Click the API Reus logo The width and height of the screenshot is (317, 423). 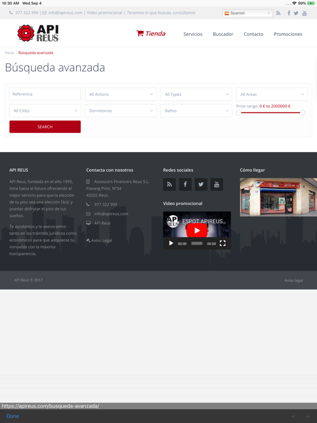point(38,33)
